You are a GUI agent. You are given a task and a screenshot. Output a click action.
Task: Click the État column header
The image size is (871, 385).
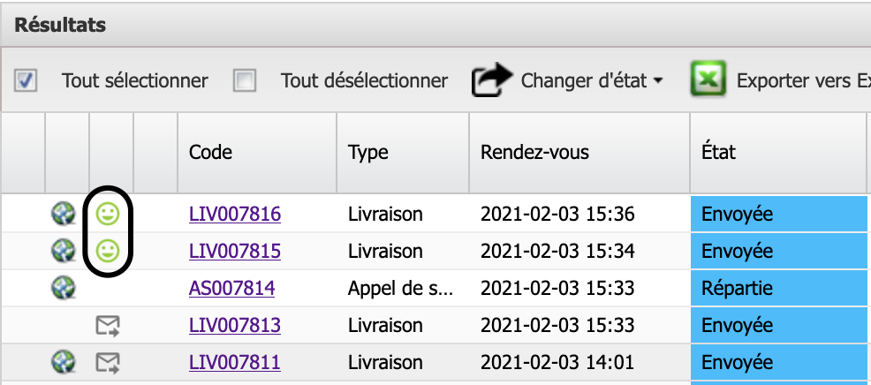(719, 151)
